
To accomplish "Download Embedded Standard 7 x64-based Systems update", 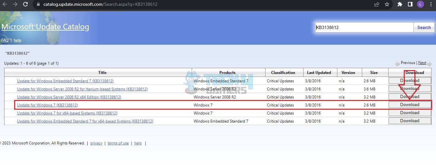I will click(x=410, y=121).
